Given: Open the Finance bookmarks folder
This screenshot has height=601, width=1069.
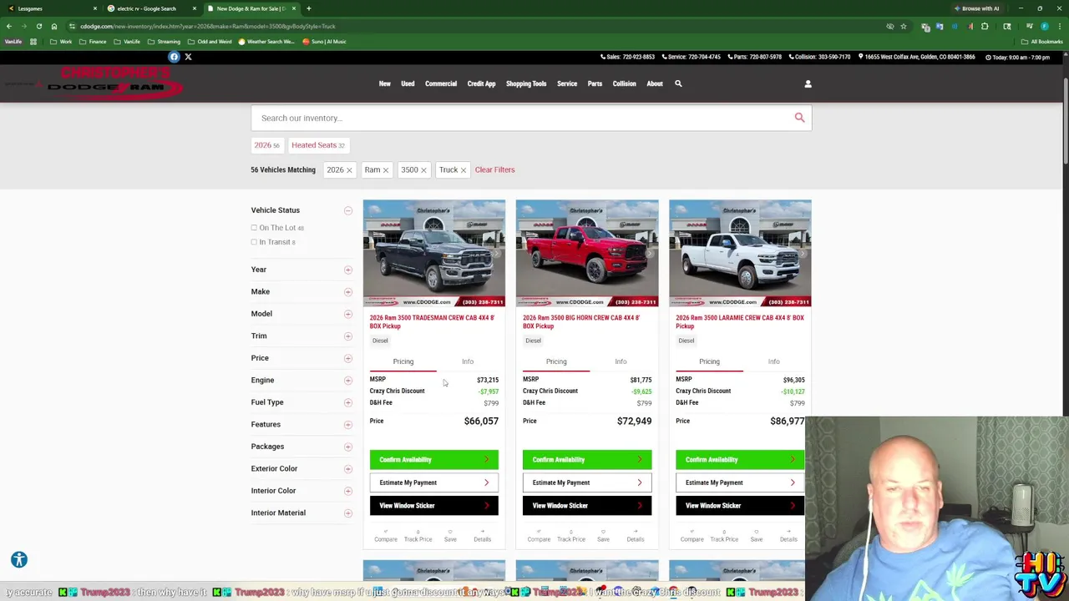Looking at the screenshot, I should coord(94,42).
